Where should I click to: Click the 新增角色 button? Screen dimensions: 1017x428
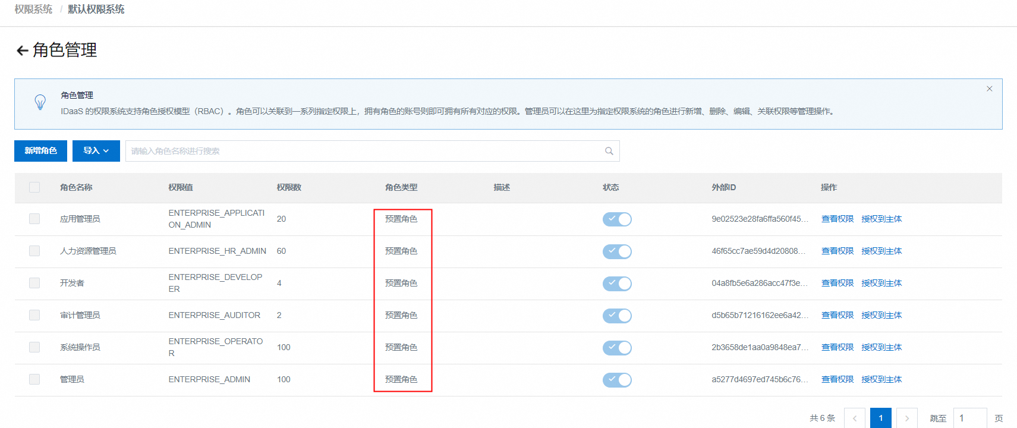click(40, 151)
